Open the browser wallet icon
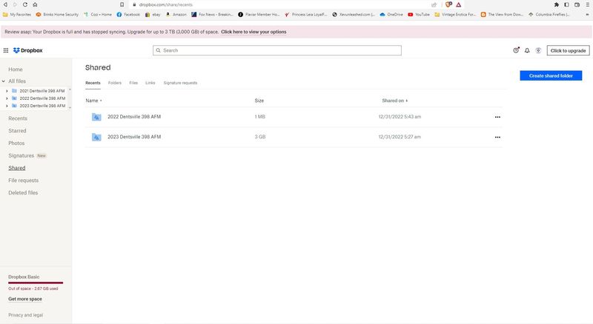This screenshot has width=593, height=324. (x=577, y=4)
